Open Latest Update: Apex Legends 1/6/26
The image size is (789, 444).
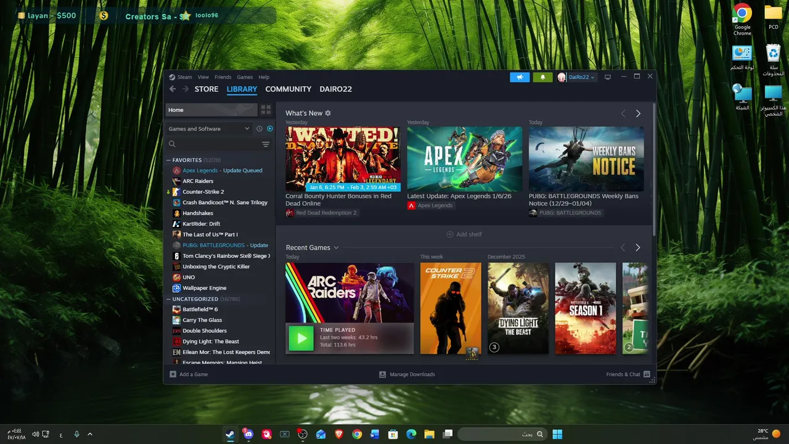pos(459,196)
